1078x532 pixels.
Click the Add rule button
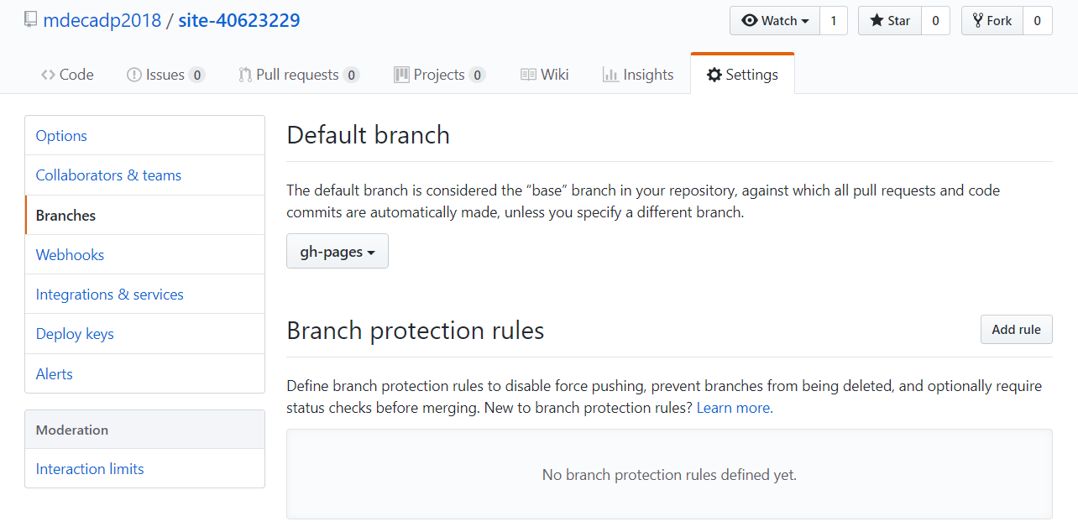click(x=1016, y=330)
